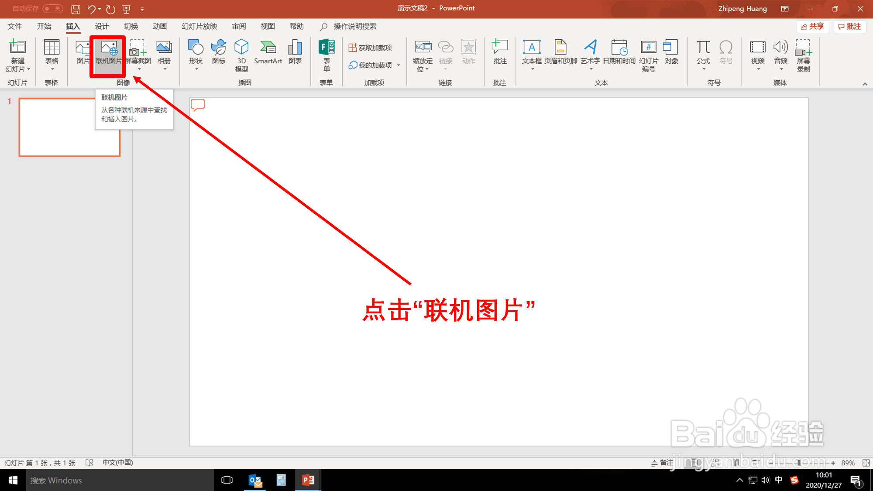
Task: Fit slide to current window
Action: [x=866, y=463]
